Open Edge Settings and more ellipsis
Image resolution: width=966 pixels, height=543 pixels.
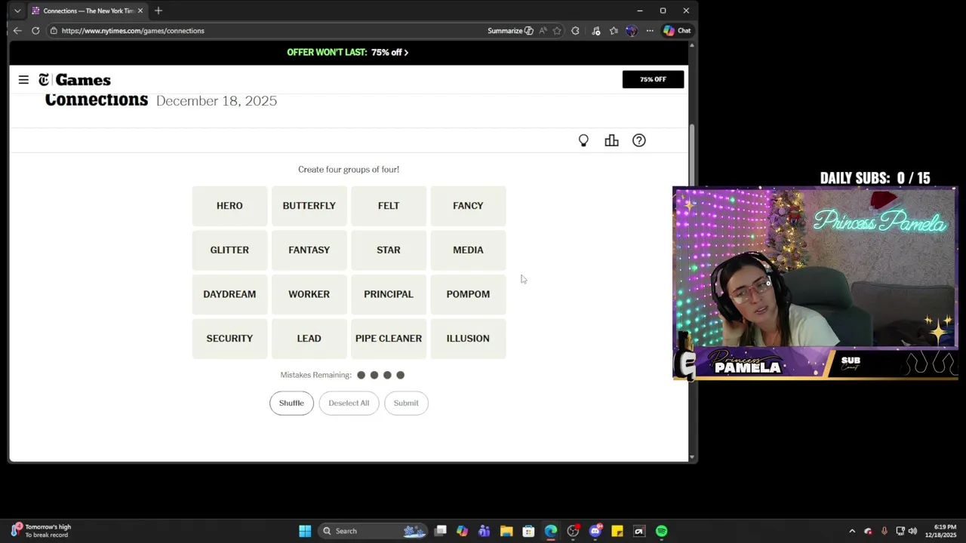point(650,31)
